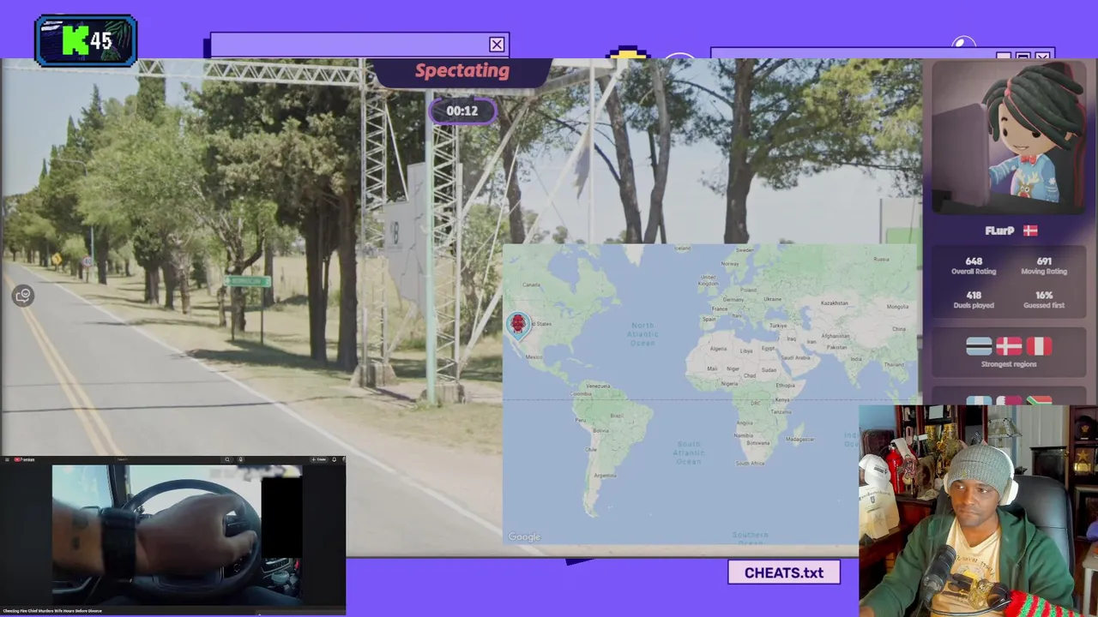Open the CHEATS.txt label

pyautogui.click(x=784, y=572)
